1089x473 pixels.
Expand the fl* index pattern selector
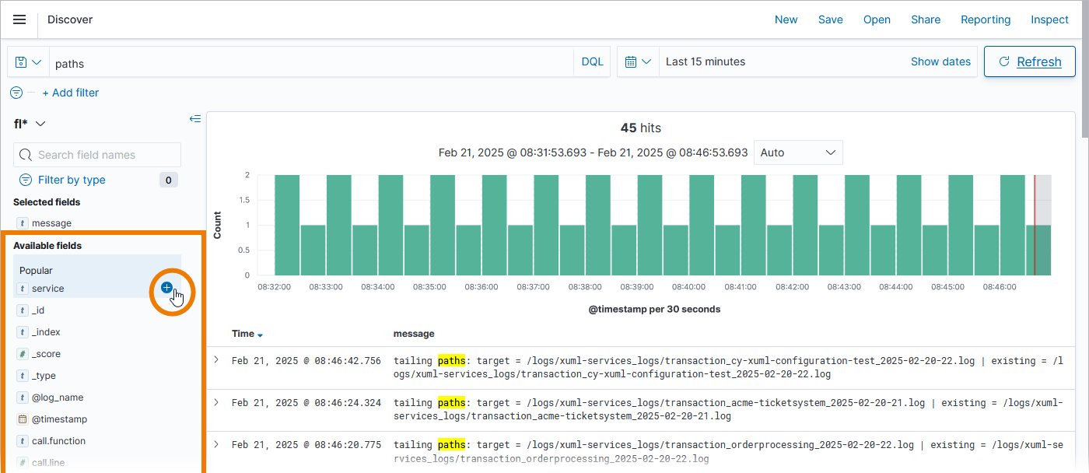coord(30,124)
